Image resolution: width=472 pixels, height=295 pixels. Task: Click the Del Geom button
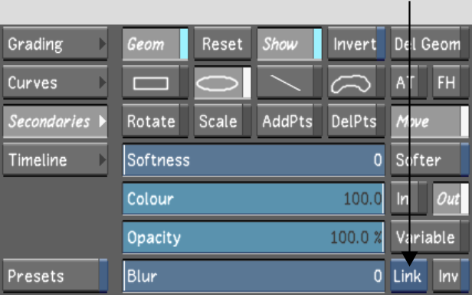[430, 44]
